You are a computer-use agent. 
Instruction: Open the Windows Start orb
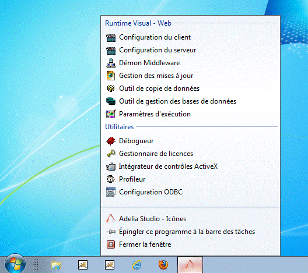pyautogui.click(x=15, y=264)
